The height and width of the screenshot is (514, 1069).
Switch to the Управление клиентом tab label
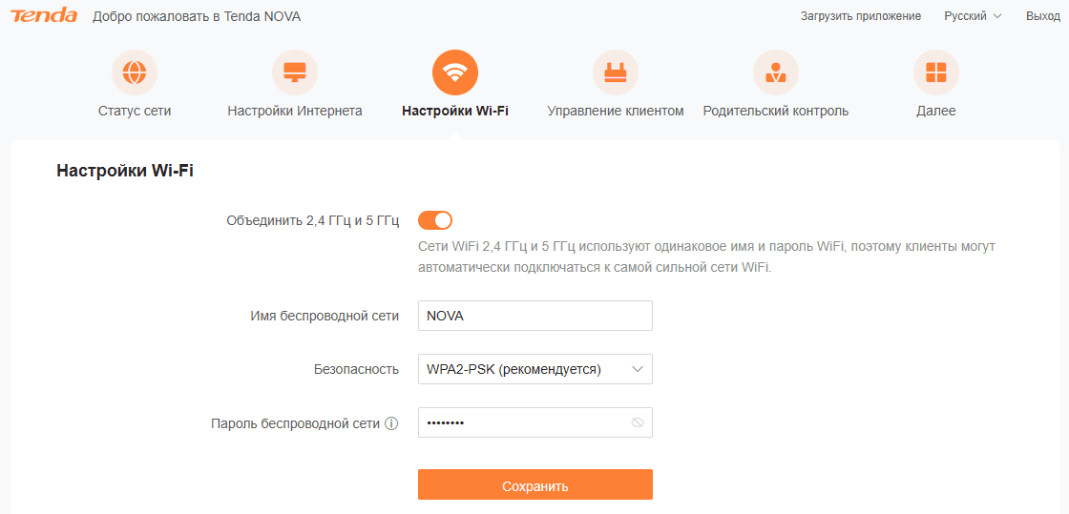point(616,111)
